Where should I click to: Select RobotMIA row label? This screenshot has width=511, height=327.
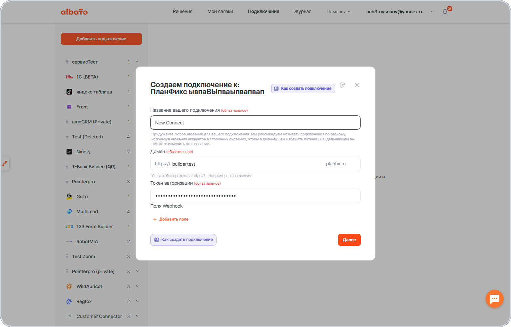tap(87, 242)
